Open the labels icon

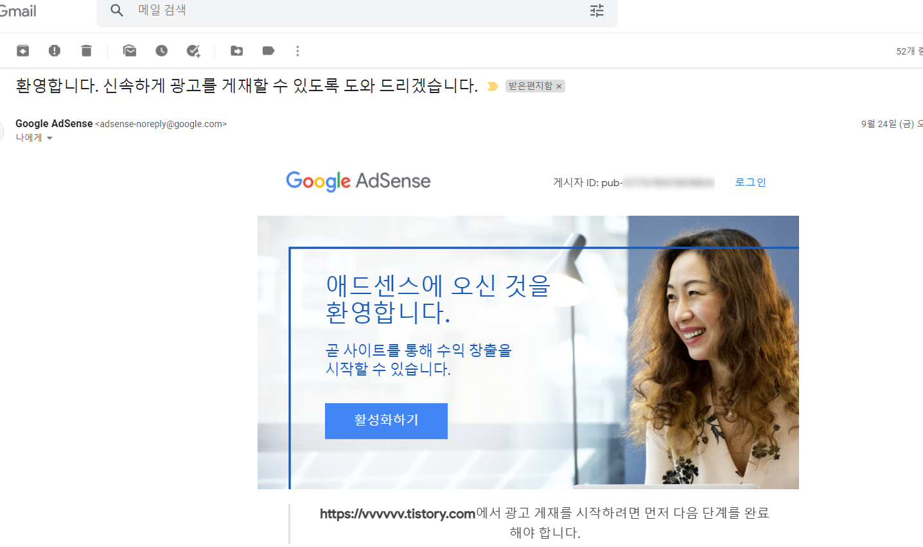[x=268, y=51]
